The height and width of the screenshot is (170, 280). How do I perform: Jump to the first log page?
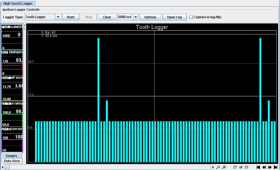(x=258, y=167)
